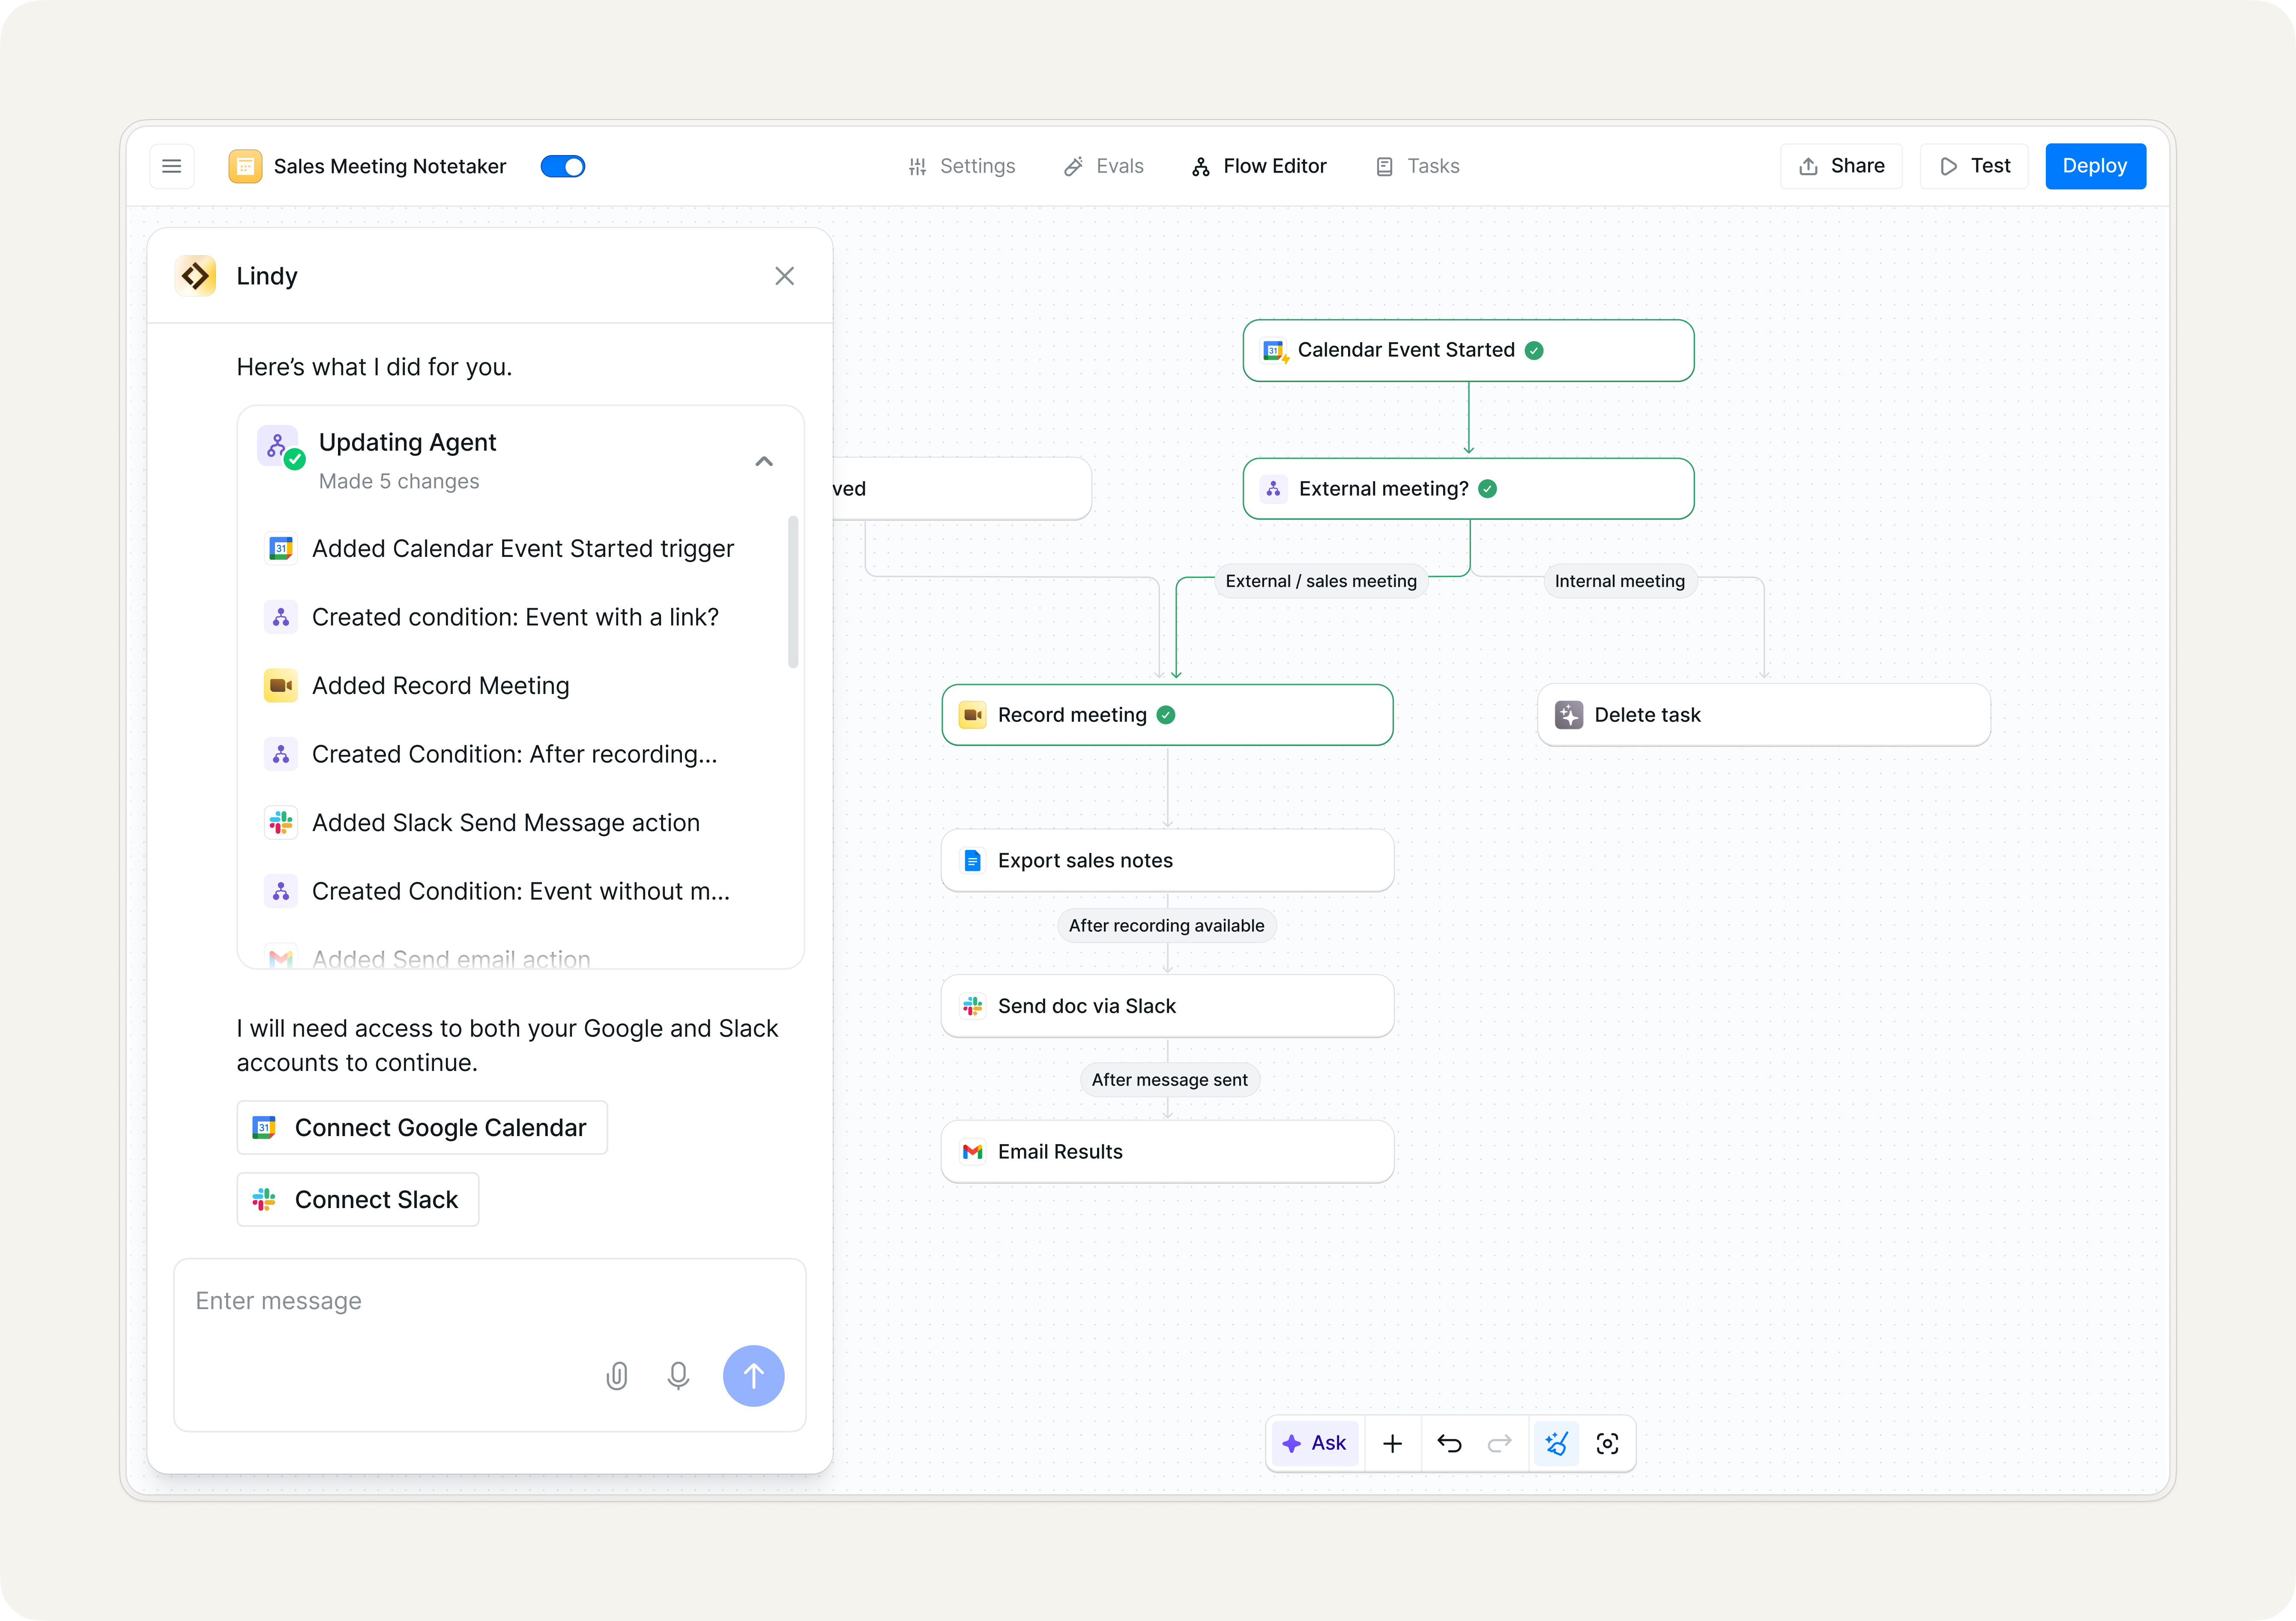Click the Google Docs icon on Export sales notes

pyautogui.click(x=972, y=860)
